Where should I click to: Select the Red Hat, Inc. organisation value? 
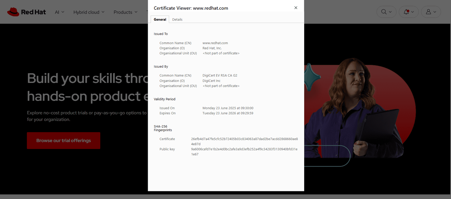[x=212, y=48]
